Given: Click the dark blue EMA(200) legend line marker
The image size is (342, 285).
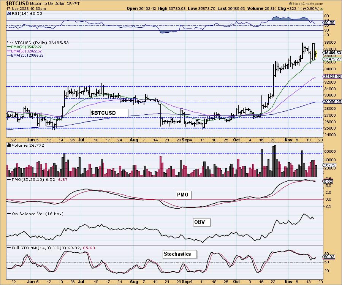Looking at the screenshot, I should point(9,55).
